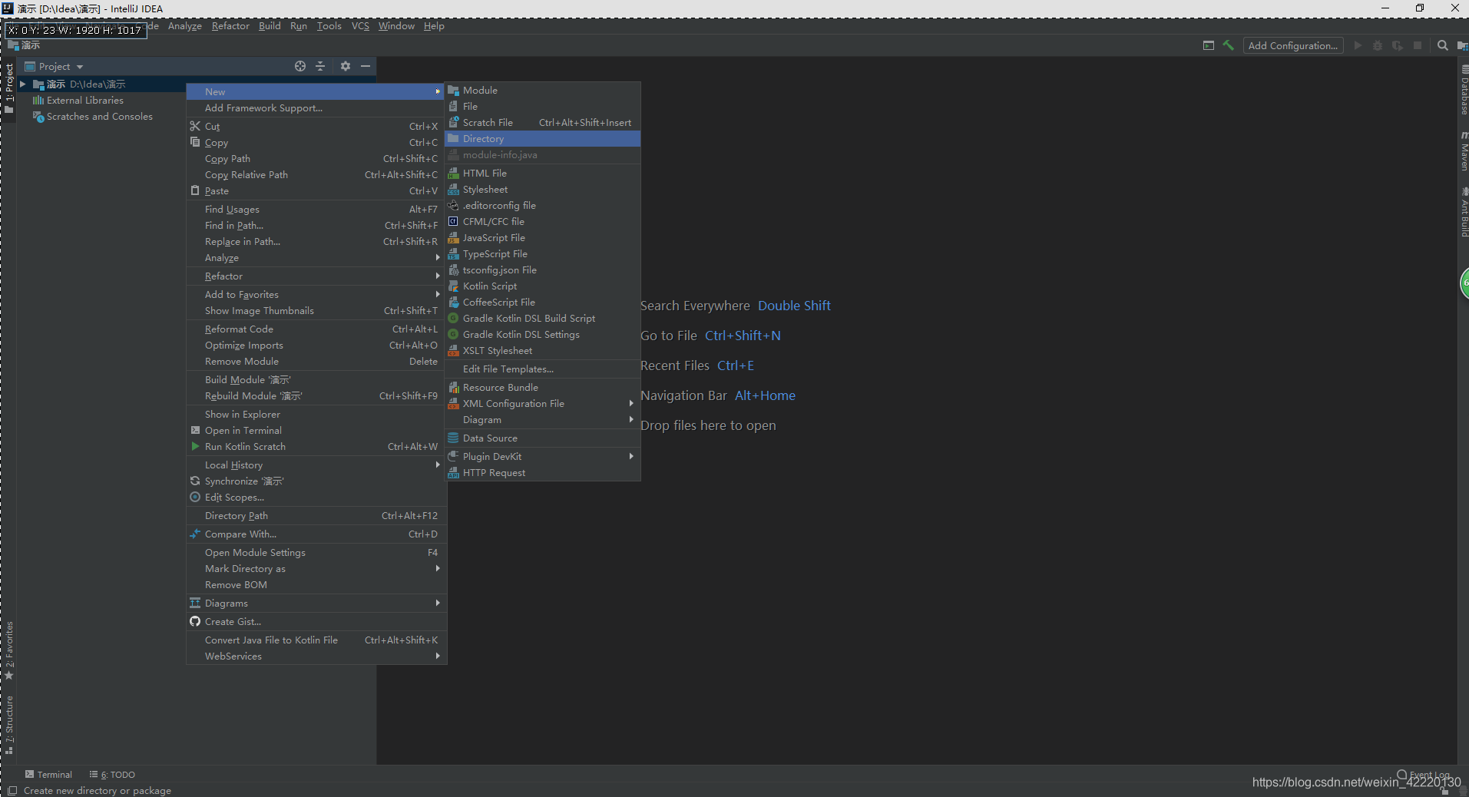Choose JavaScript File in New submenu

pos(543,238)
